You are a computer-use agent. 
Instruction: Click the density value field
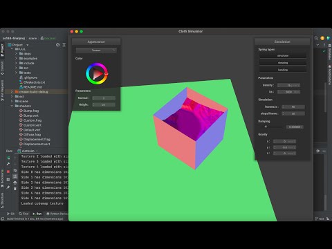[288, 85]
